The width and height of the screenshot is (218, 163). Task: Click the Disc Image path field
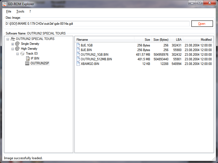click(x=97, y=24)
